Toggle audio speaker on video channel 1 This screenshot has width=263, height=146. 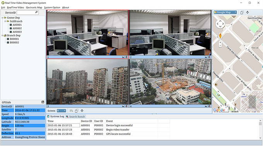126,57
